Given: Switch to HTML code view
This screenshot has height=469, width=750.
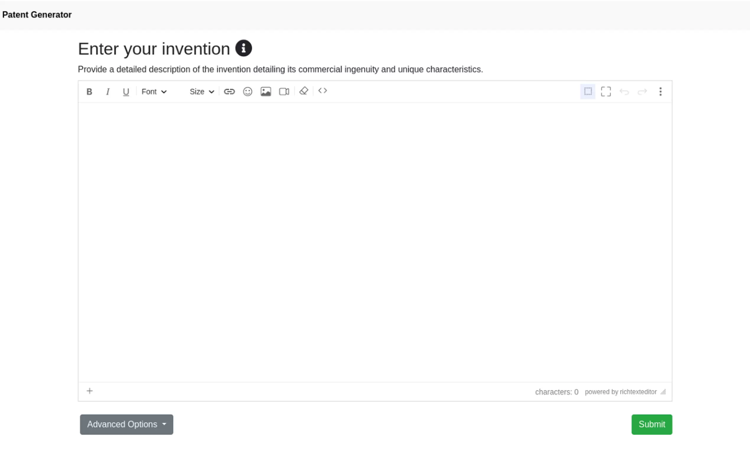Looking at the screenshot, I should point(322,91).
